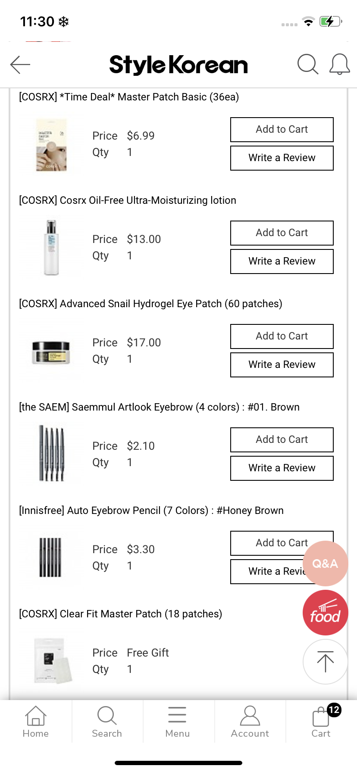Open search with the magnifier icon in header

point(308,65)
